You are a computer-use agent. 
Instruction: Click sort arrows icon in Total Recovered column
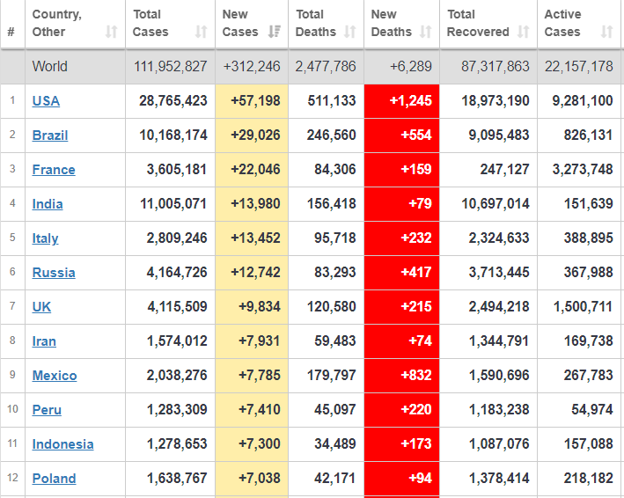click(524, 32)
